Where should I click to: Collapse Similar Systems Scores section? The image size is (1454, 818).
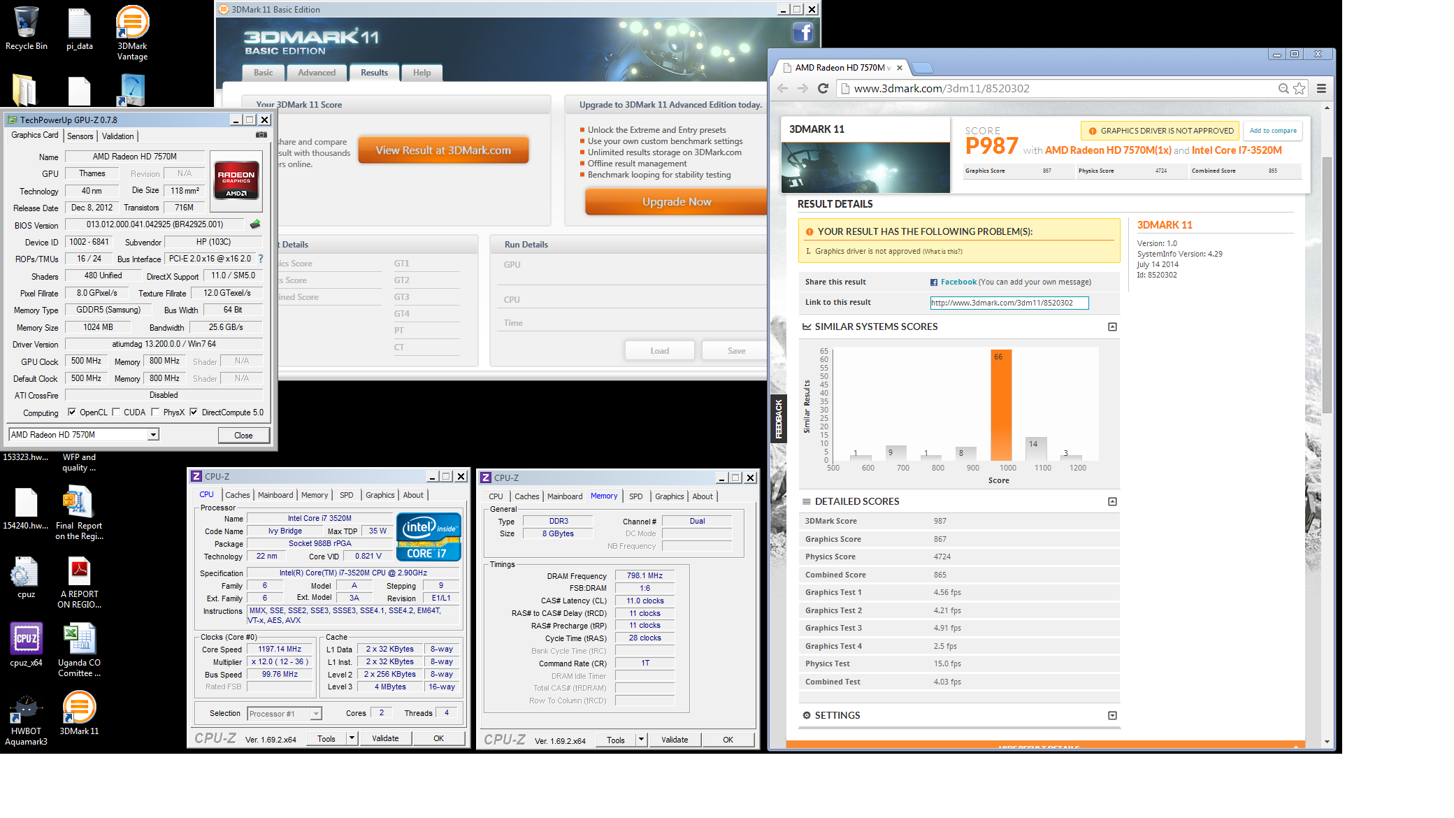click(1112, 327)
